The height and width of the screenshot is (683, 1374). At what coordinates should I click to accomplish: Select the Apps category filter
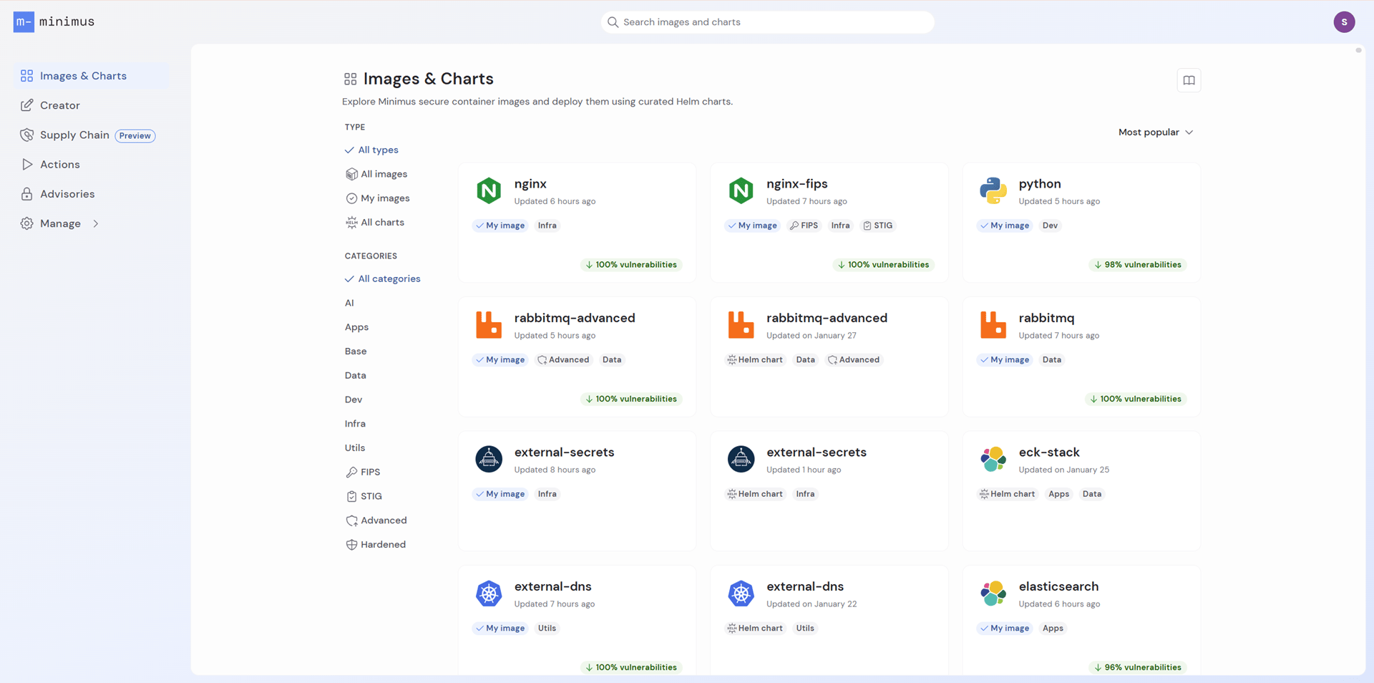coord(356,327)
